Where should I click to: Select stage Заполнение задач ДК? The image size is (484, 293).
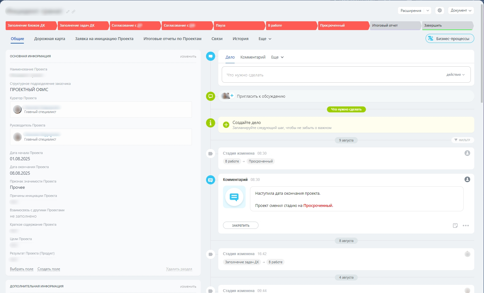tap(83, 26)
